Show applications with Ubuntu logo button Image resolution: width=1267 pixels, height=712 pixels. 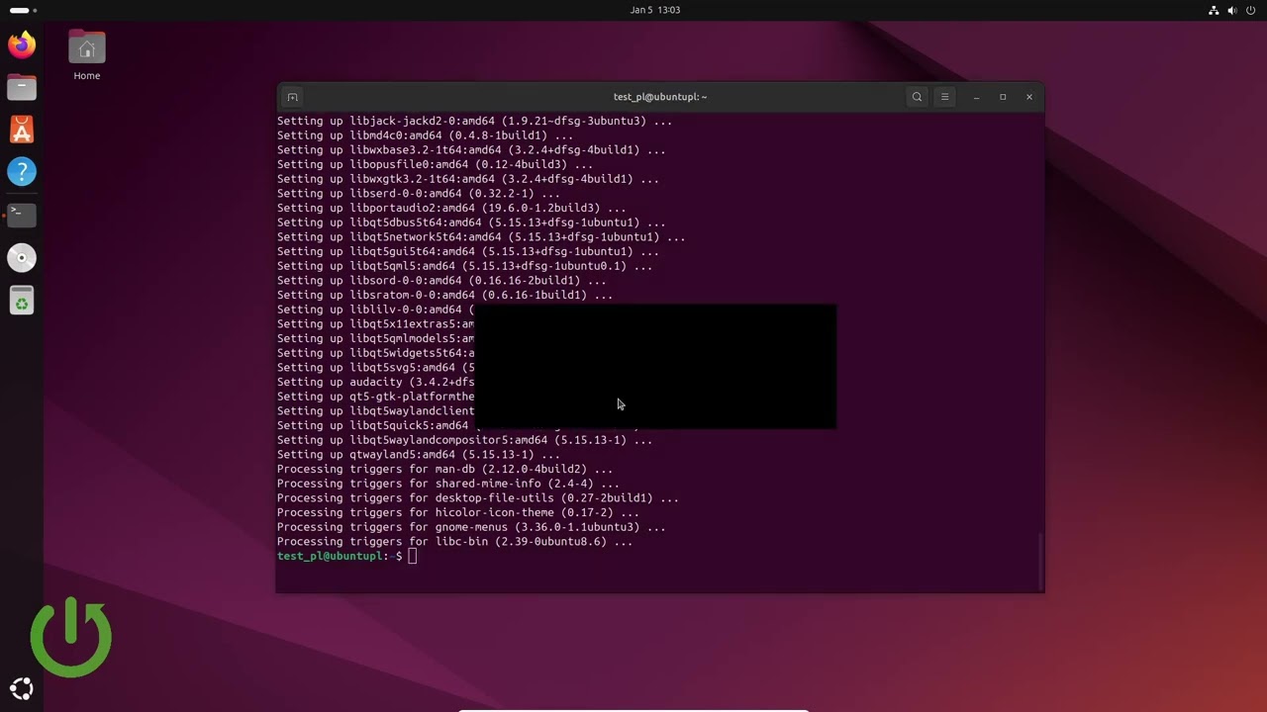pos(22,689)
